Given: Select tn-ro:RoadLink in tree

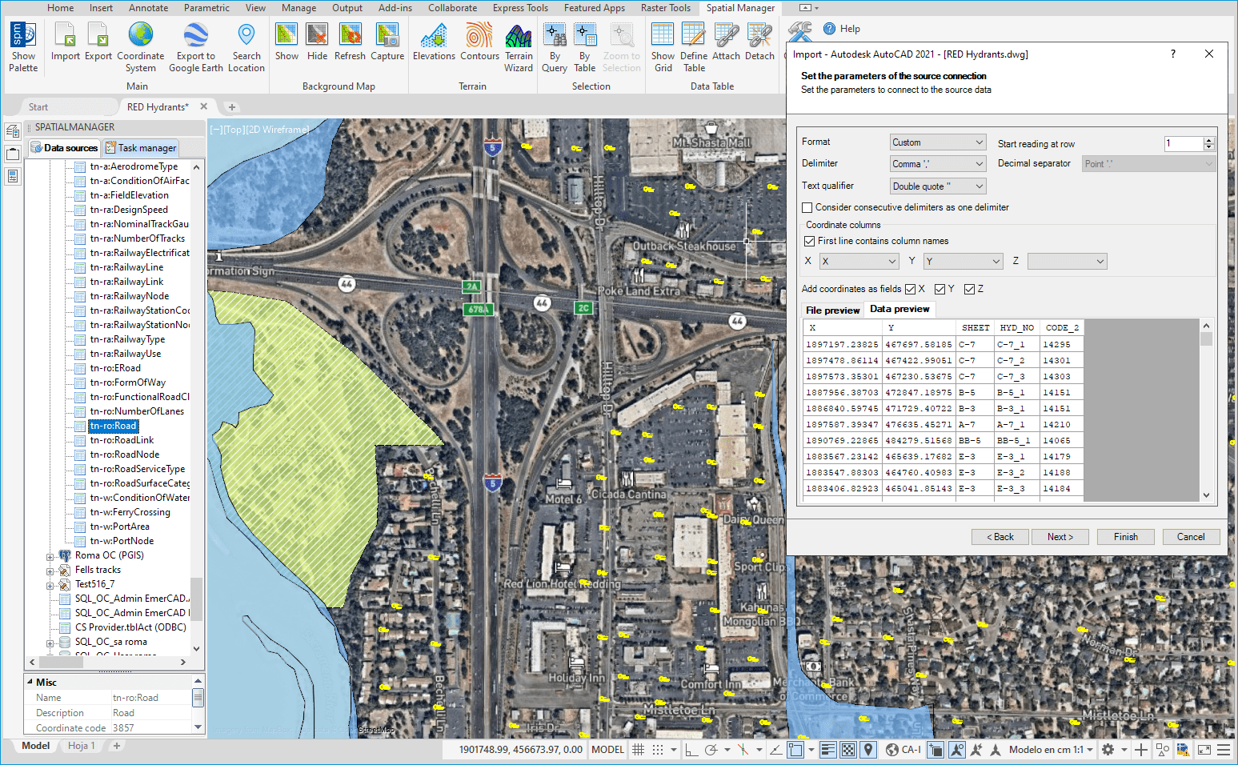Looking at the screenshot, I should 122,440.
